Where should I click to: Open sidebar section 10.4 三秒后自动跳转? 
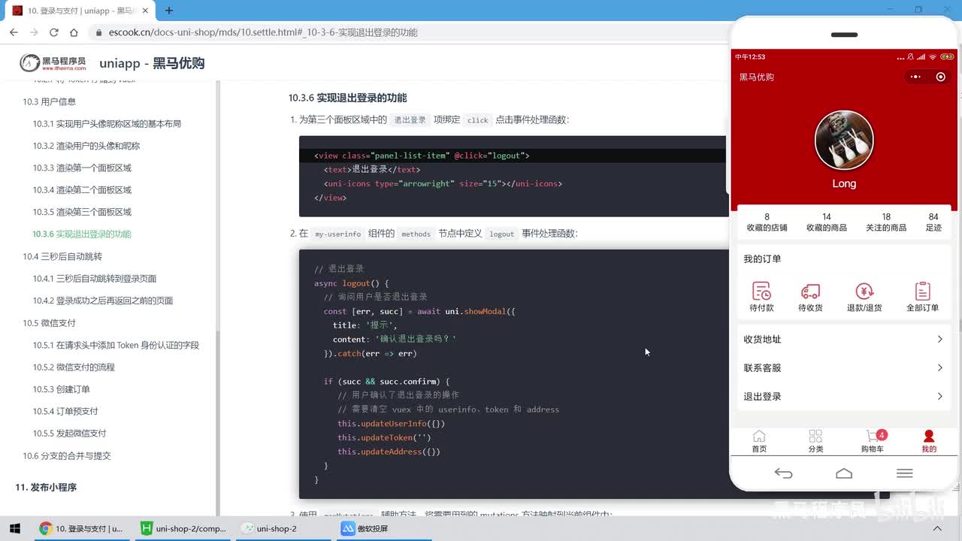(x=62, y=256)
